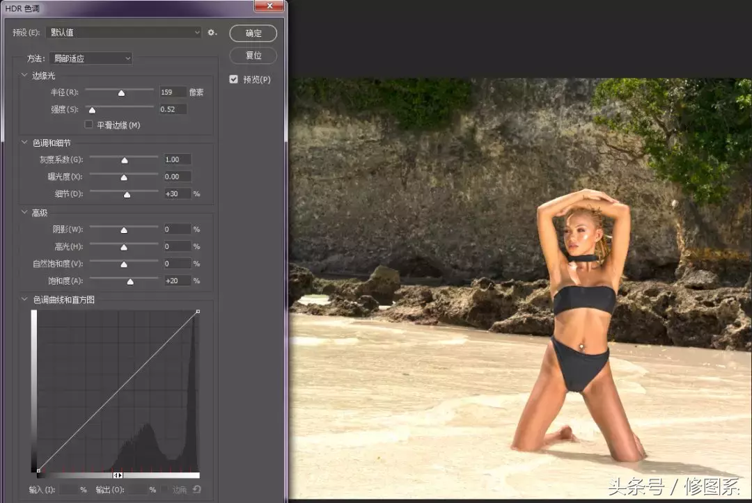Toggle the 预览(P) checkbox
This screenshot has width=752, height=503.
pyautogui.click(x=233, y=79)
